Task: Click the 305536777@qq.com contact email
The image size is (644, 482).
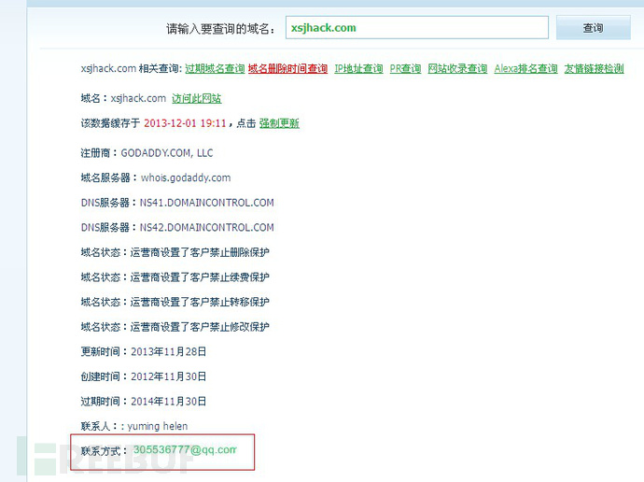Action: 185,449
